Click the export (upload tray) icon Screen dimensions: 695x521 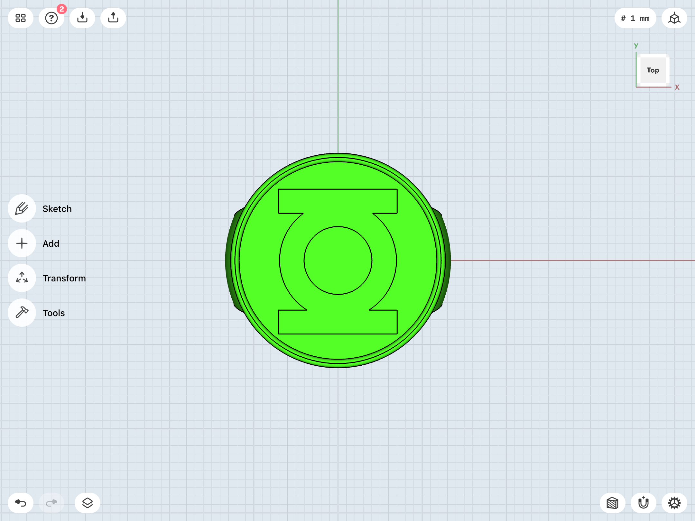click(113, 18)
